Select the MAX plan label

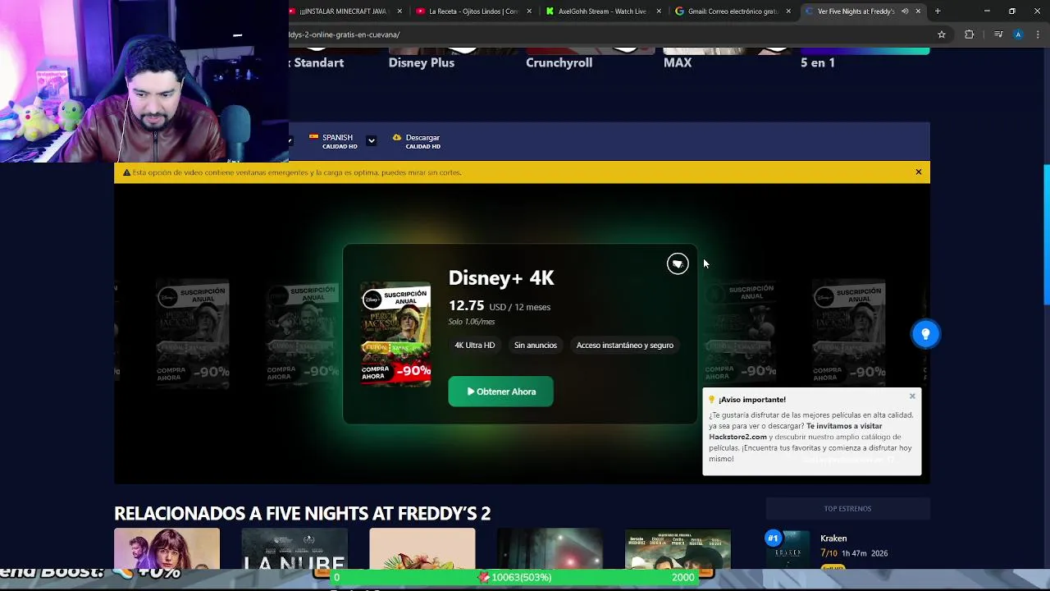click(678, 62)
